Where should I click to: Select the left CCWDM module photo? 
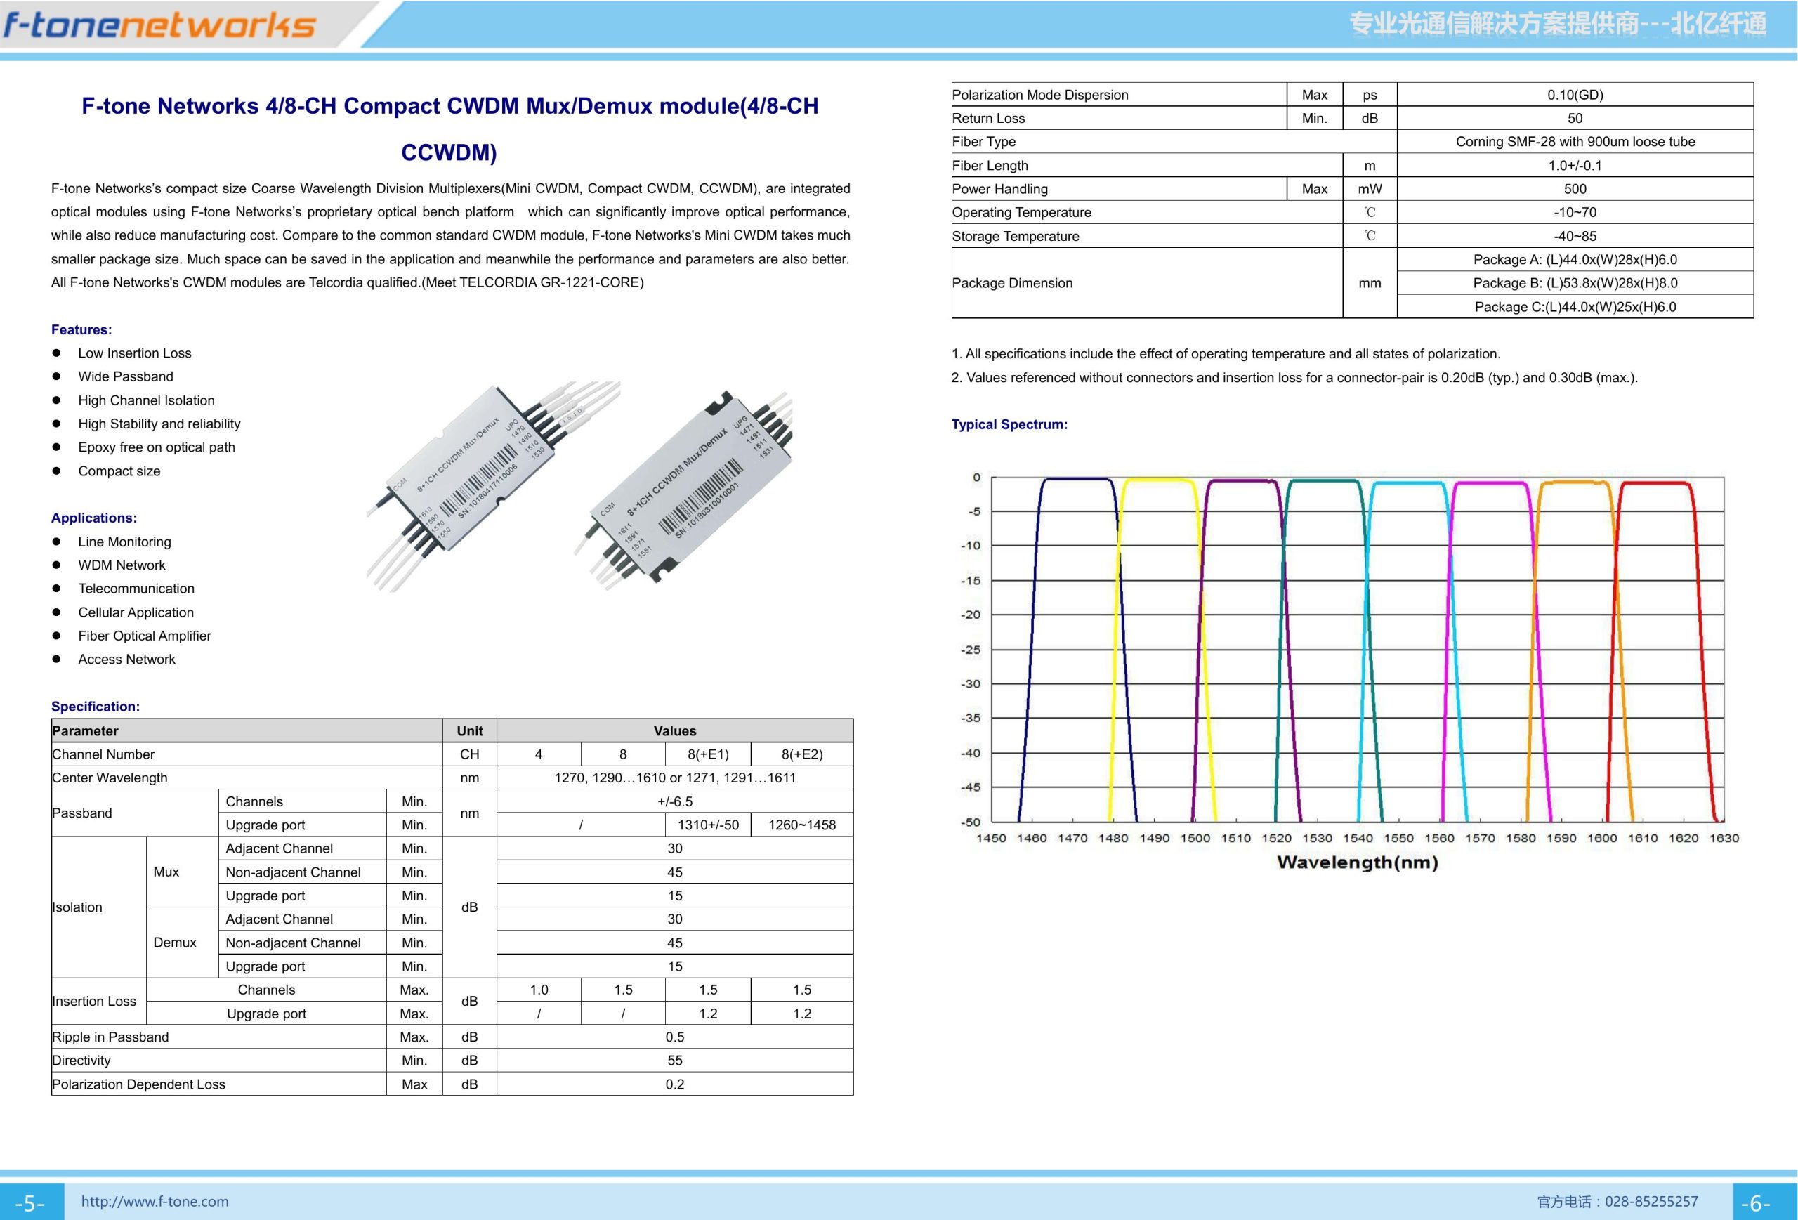[x=494, y=486]
